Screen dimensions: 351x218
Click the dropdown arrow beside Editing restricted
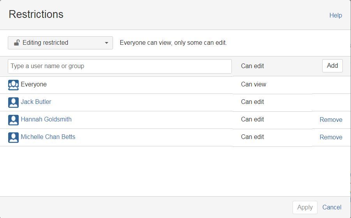point(106,43)
